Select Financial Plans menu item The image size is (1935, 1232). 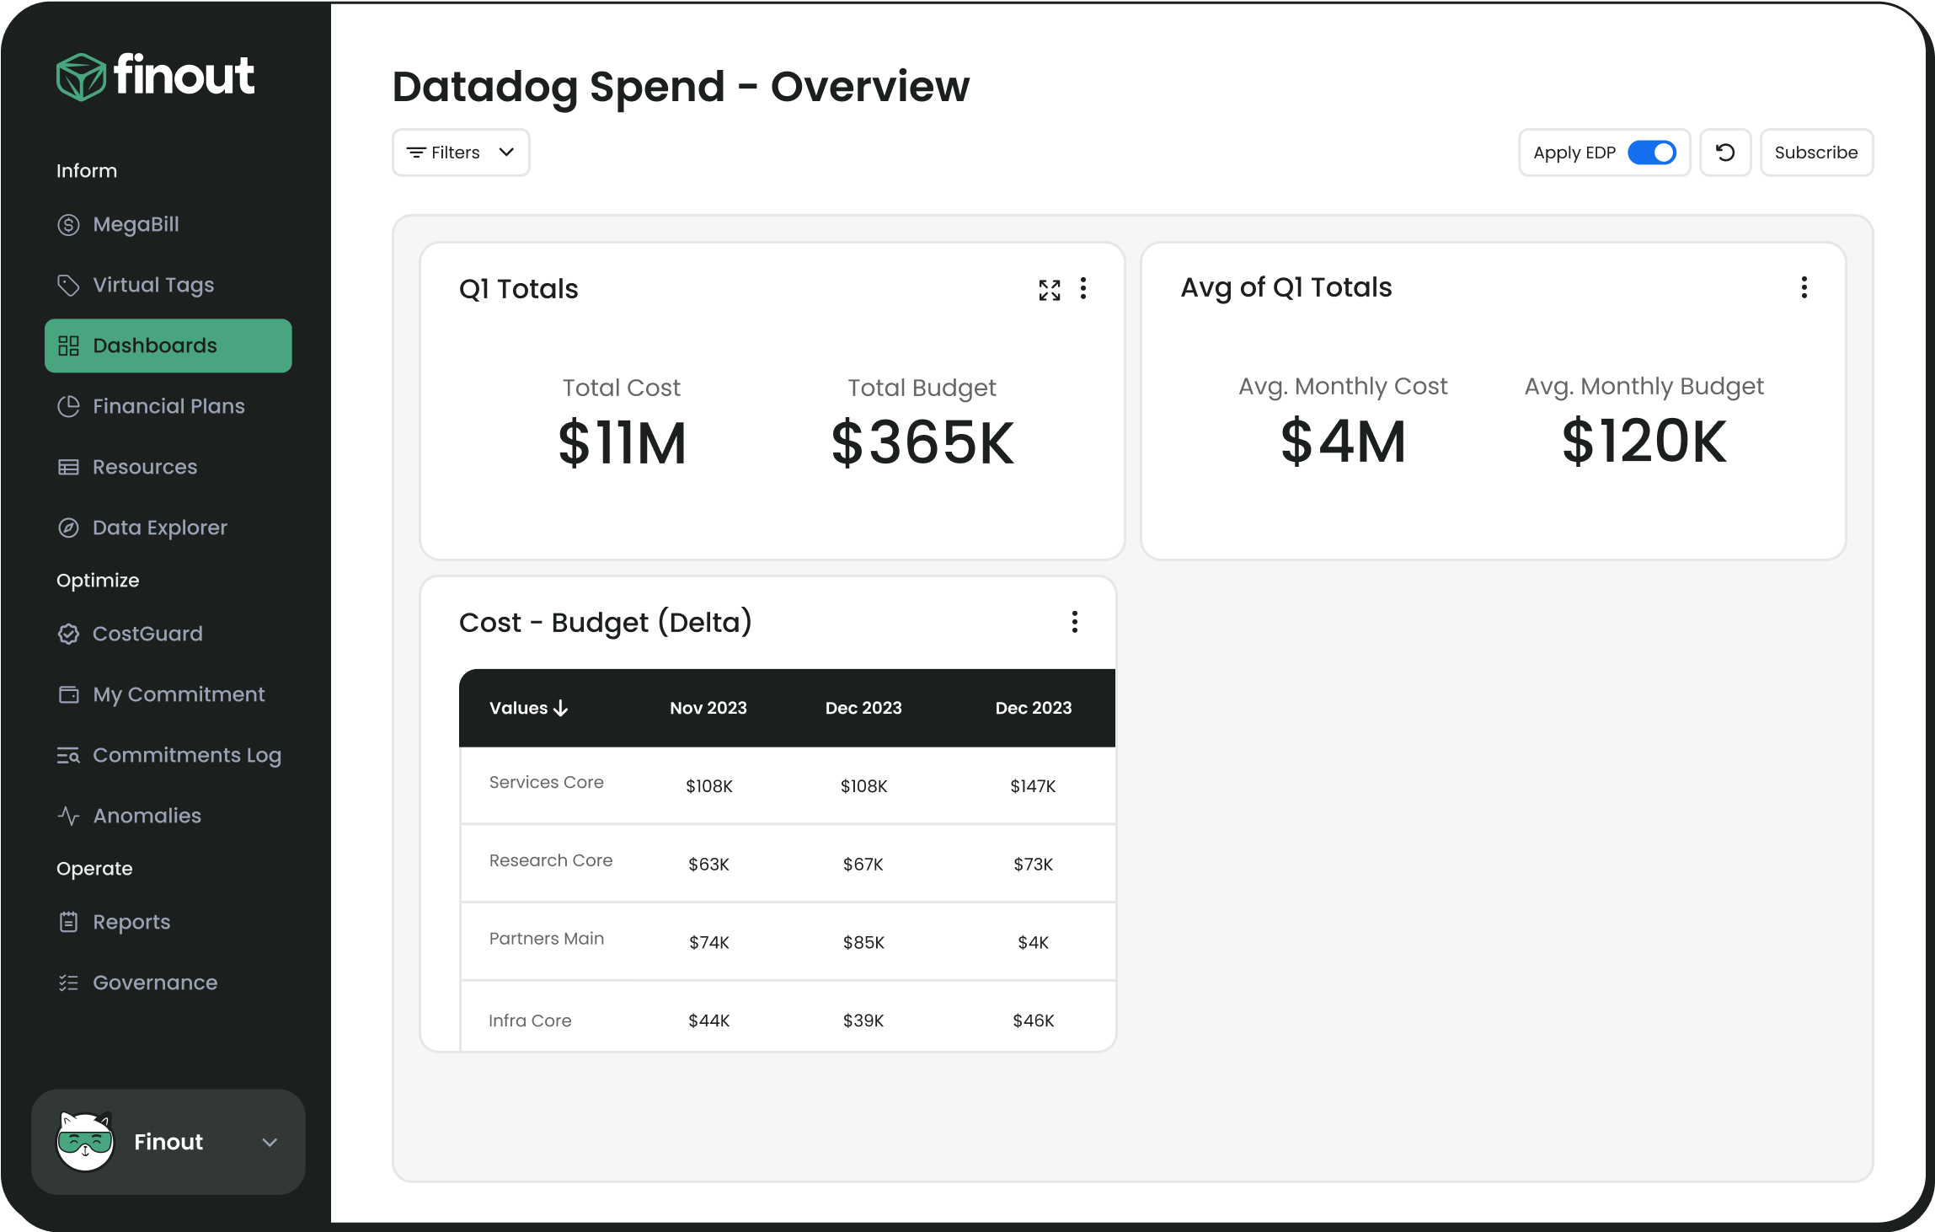168,406
